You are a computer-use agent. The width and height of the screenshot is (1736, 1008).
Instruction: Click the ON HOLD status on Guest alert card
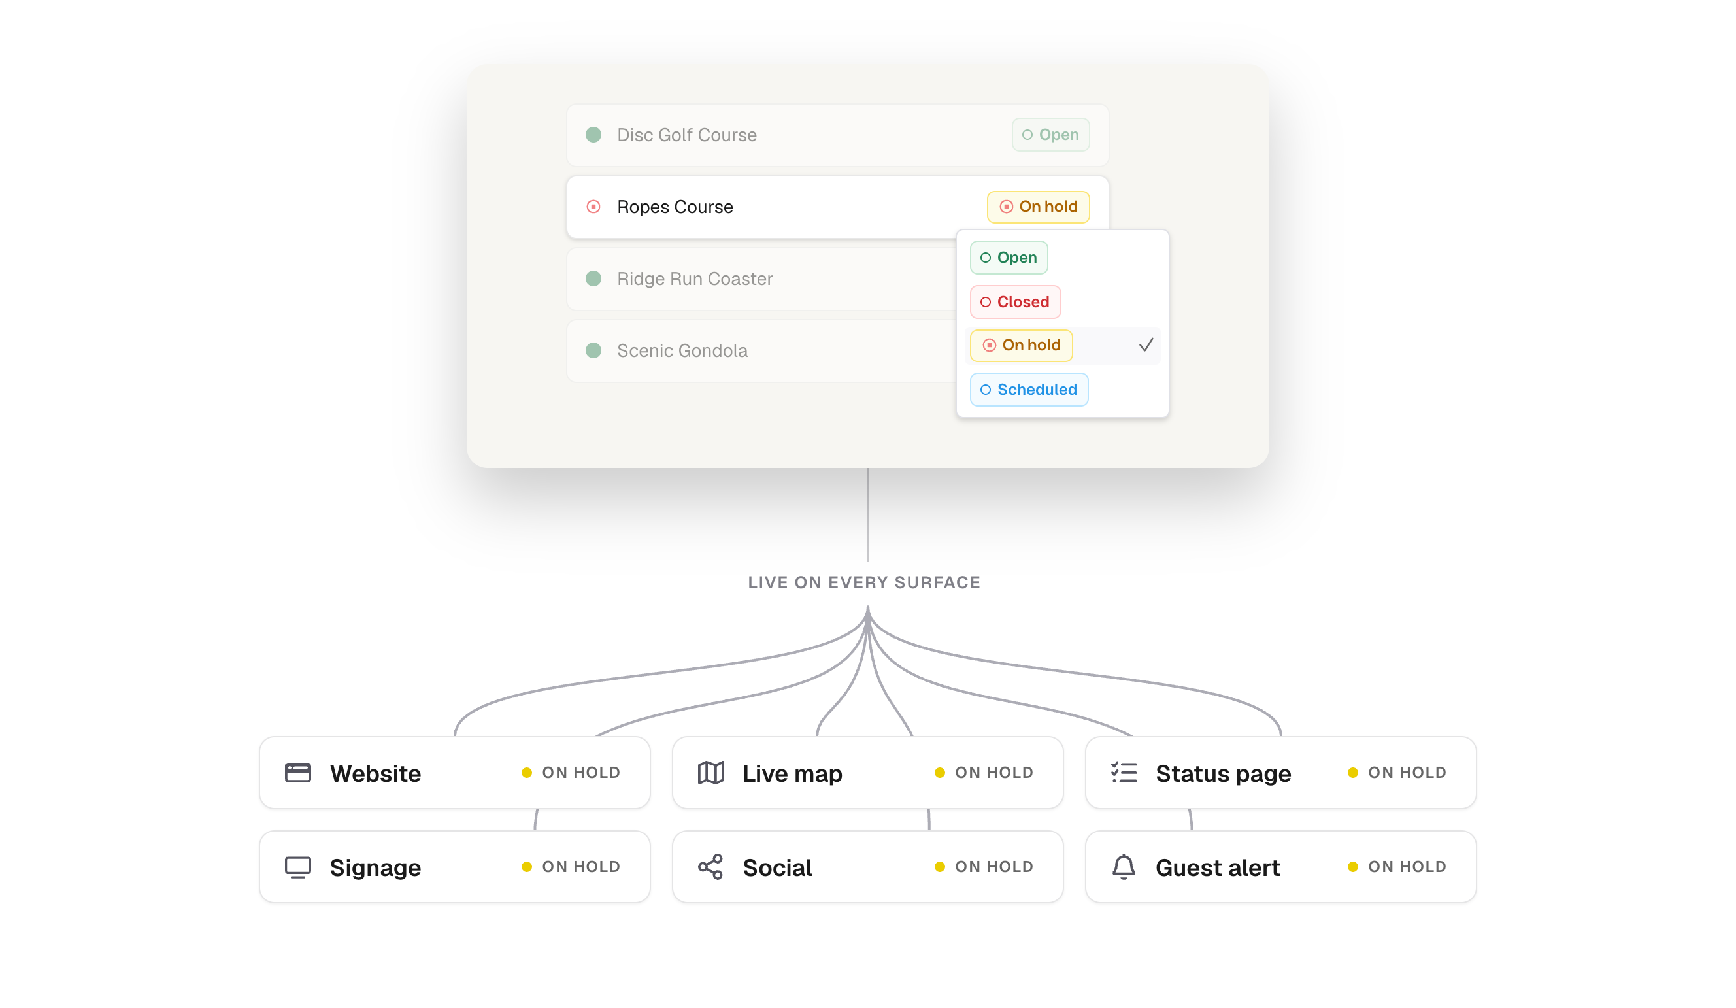[x=1398, y=867]
